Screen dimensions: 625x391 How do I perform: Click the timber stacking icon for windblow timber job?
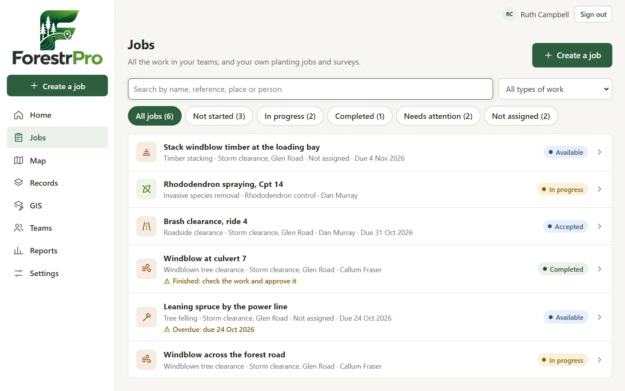pyautogui.click(x=146, y=152)
